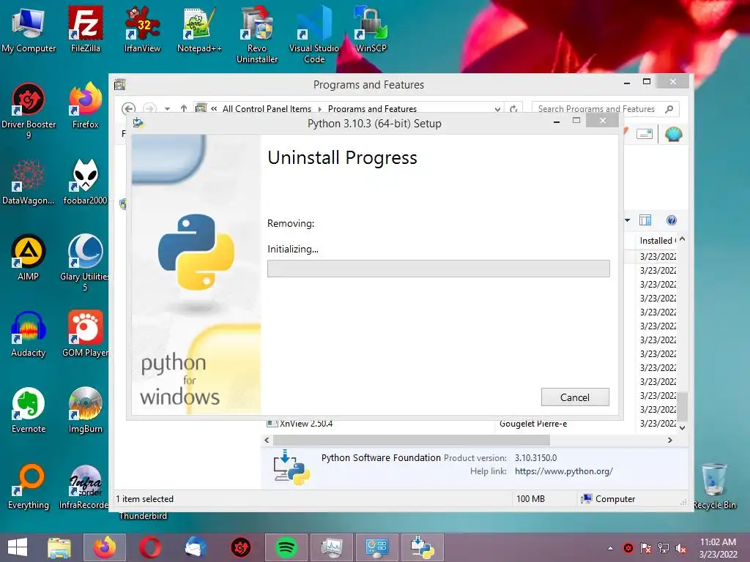Click the uninstall progress bar

point(438,269)
